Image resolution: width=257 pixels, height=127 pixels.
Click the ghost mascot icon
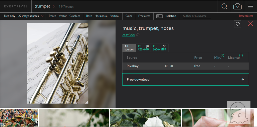point(239,112)
